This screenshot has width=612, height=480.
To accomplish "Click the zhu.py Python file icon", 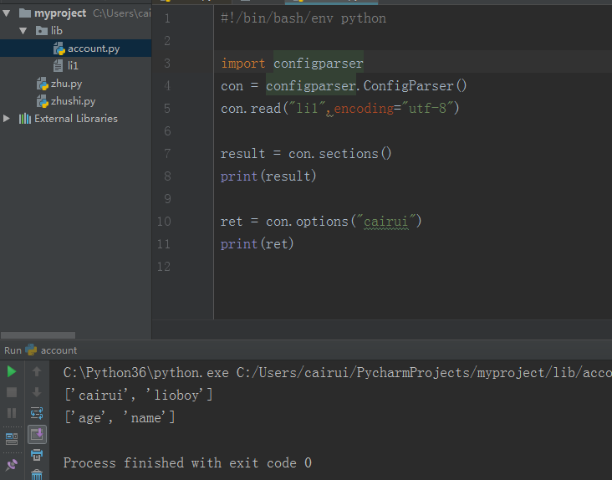I will 42,84.
